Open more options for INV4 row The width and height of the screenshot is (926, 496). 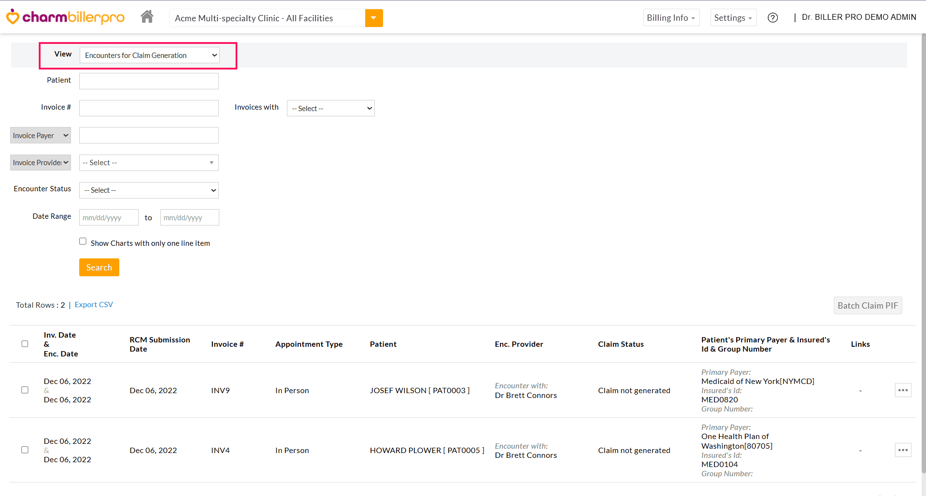(x=903, y=450)
